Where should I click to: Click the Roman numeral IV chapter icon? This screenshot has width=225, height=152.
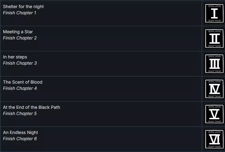[214, 89]
